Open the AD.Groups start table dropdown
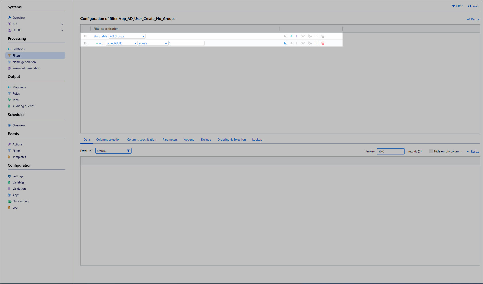The image size is (483, 284). click(x=127, y=36)
